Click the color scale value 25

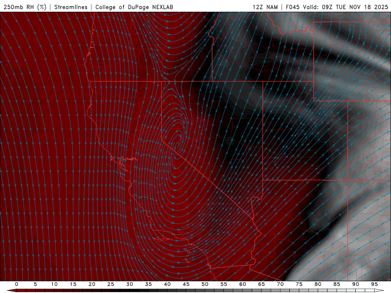111,284
